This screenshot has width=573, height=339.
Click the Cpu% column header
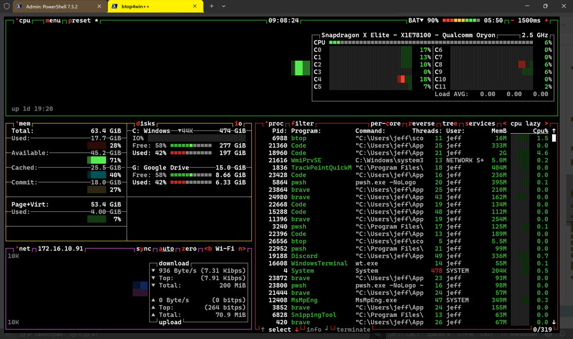click(x=541, y=131)
